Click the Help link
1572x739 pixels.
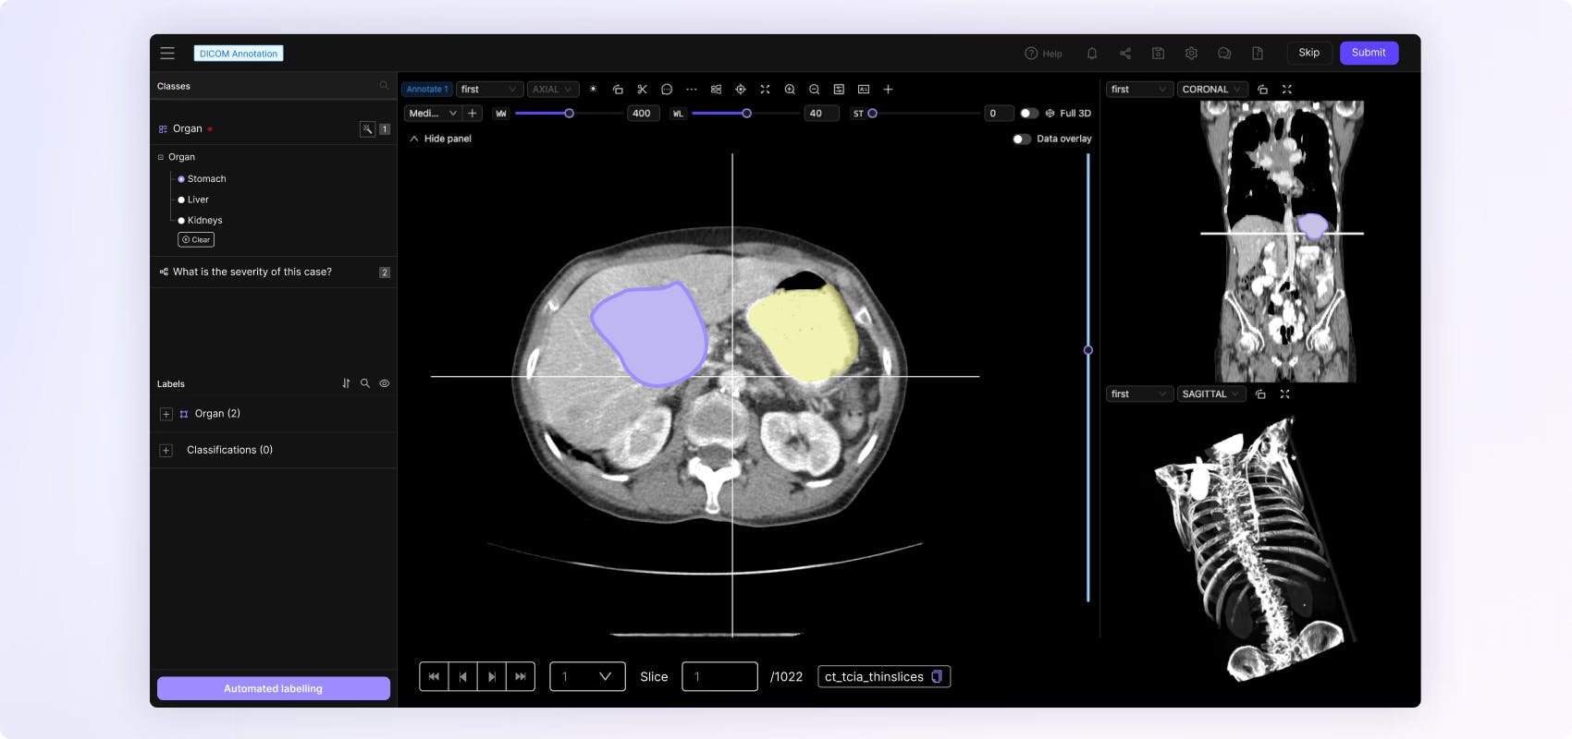point(1043,54)
